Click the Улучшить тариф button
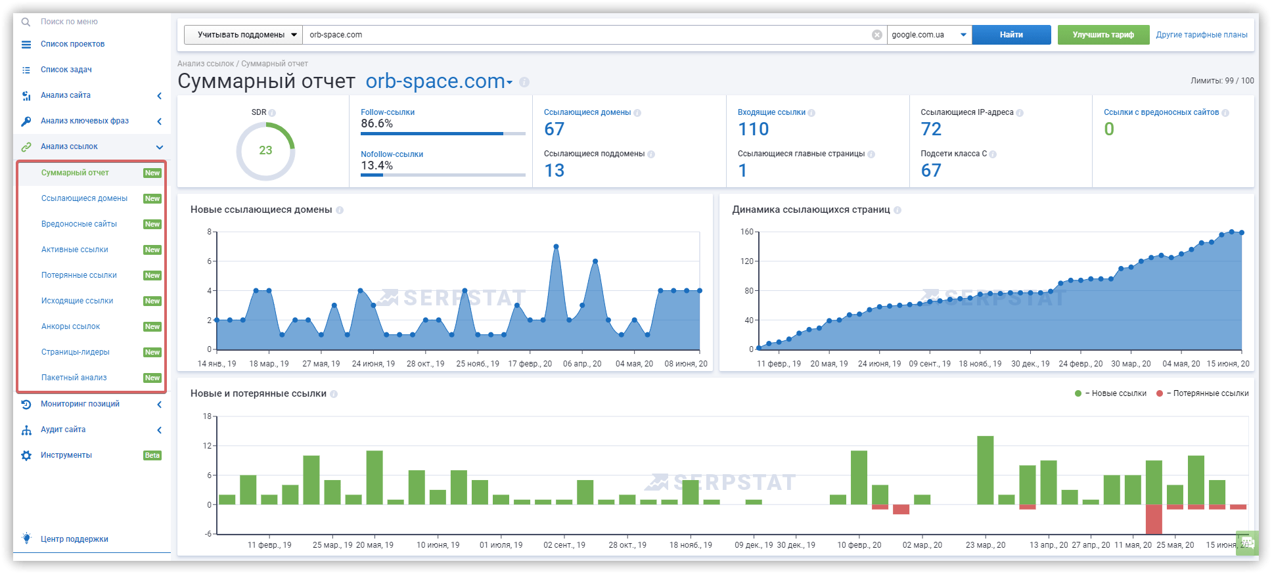 (x=1103, y=35)
